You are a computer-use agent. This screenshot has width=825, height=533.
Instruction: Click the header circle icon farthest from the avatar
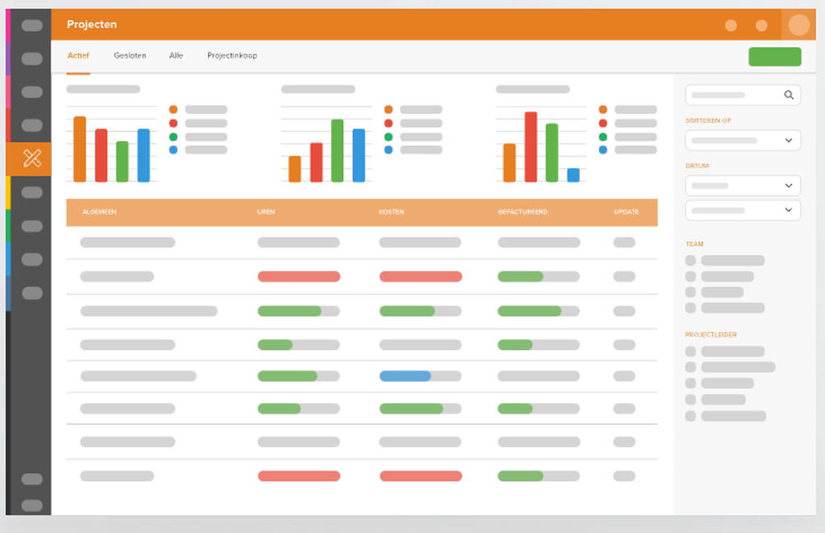[x=731, y=26]
